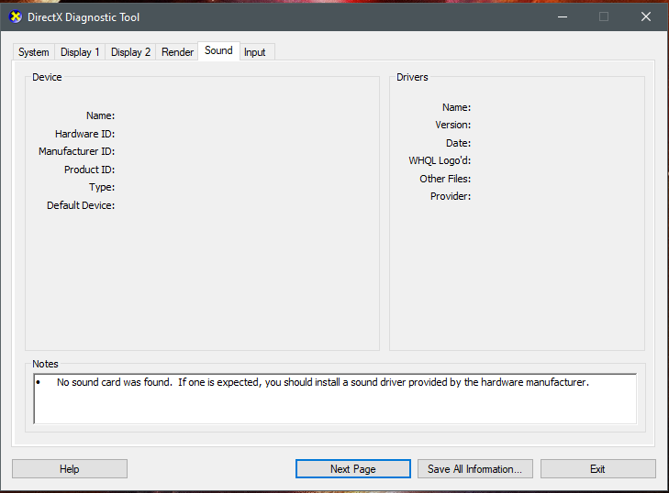Switch to the Input tab

(x=255, y=52)
